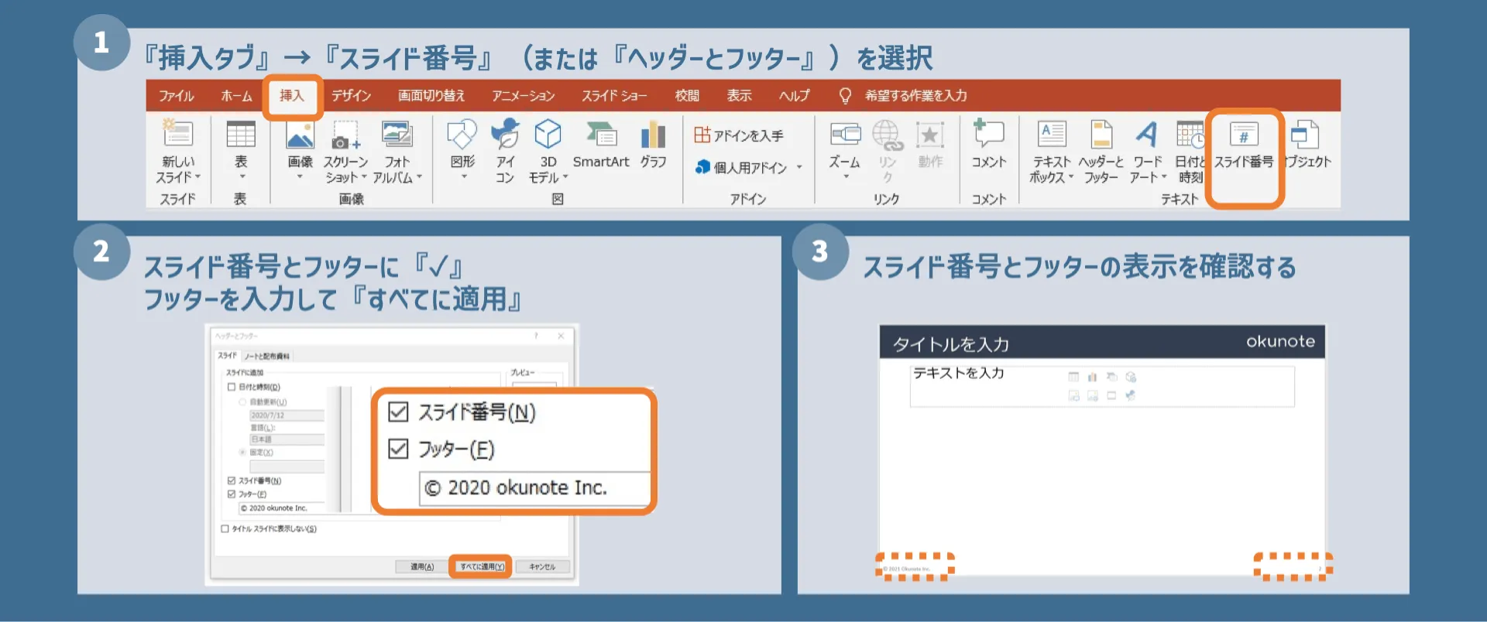This screenshot has width=1487, height=622.
Task: Open the 個人用アドイン dropdown
Action: [x=798, y=167]
